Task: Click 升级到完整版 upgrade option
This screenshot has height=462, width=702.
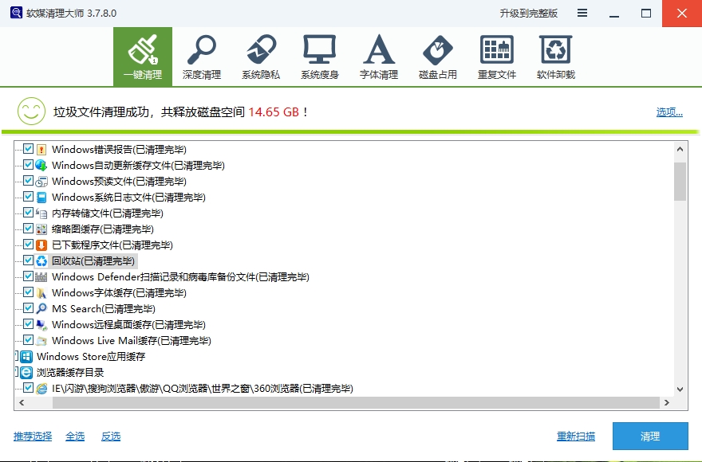Action: coord(528,14)
